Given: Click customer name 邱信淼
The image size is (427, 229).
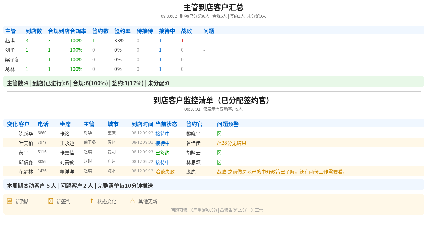Looking at the screenshot, I should point(26,162).
